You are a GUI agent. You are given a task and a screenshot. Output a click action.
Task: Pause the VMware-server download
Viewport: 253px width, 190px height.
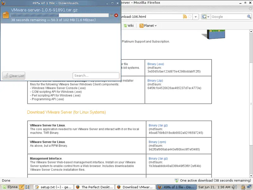click(111, 15)
